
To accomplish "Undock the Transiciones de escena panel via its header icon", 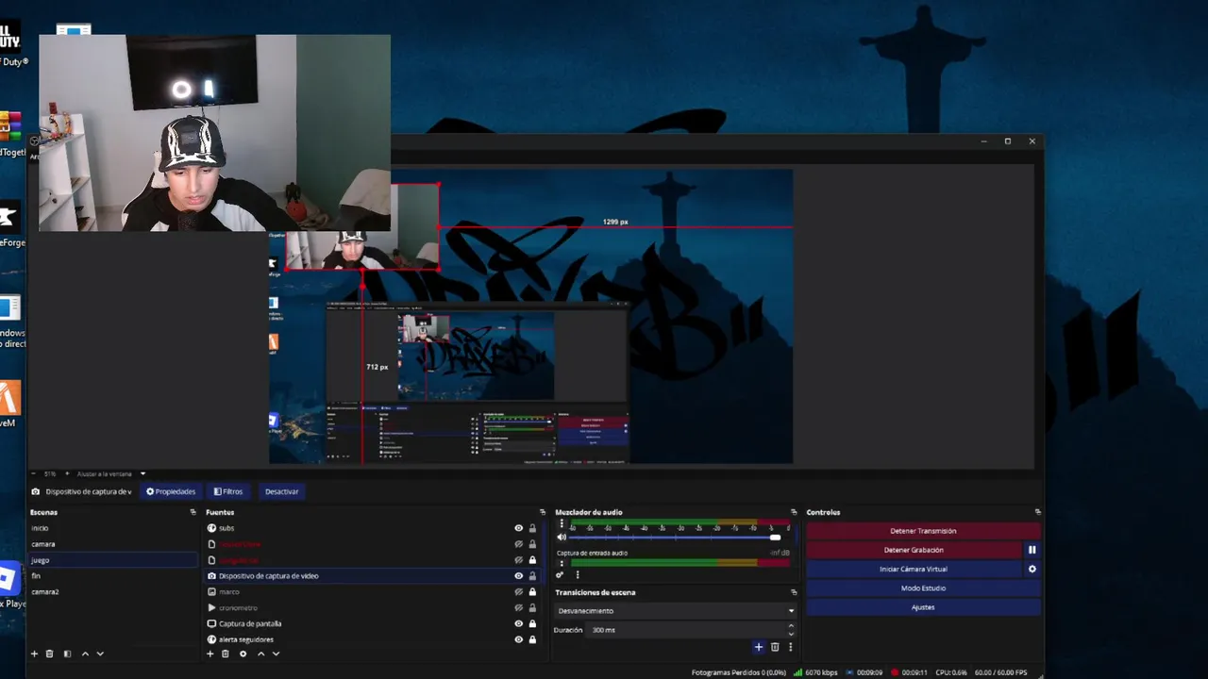I will 794,592.
